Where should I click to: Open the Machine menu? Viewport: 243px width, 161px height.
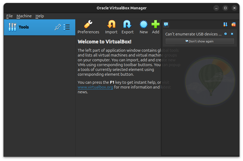(x=24, y=16)
